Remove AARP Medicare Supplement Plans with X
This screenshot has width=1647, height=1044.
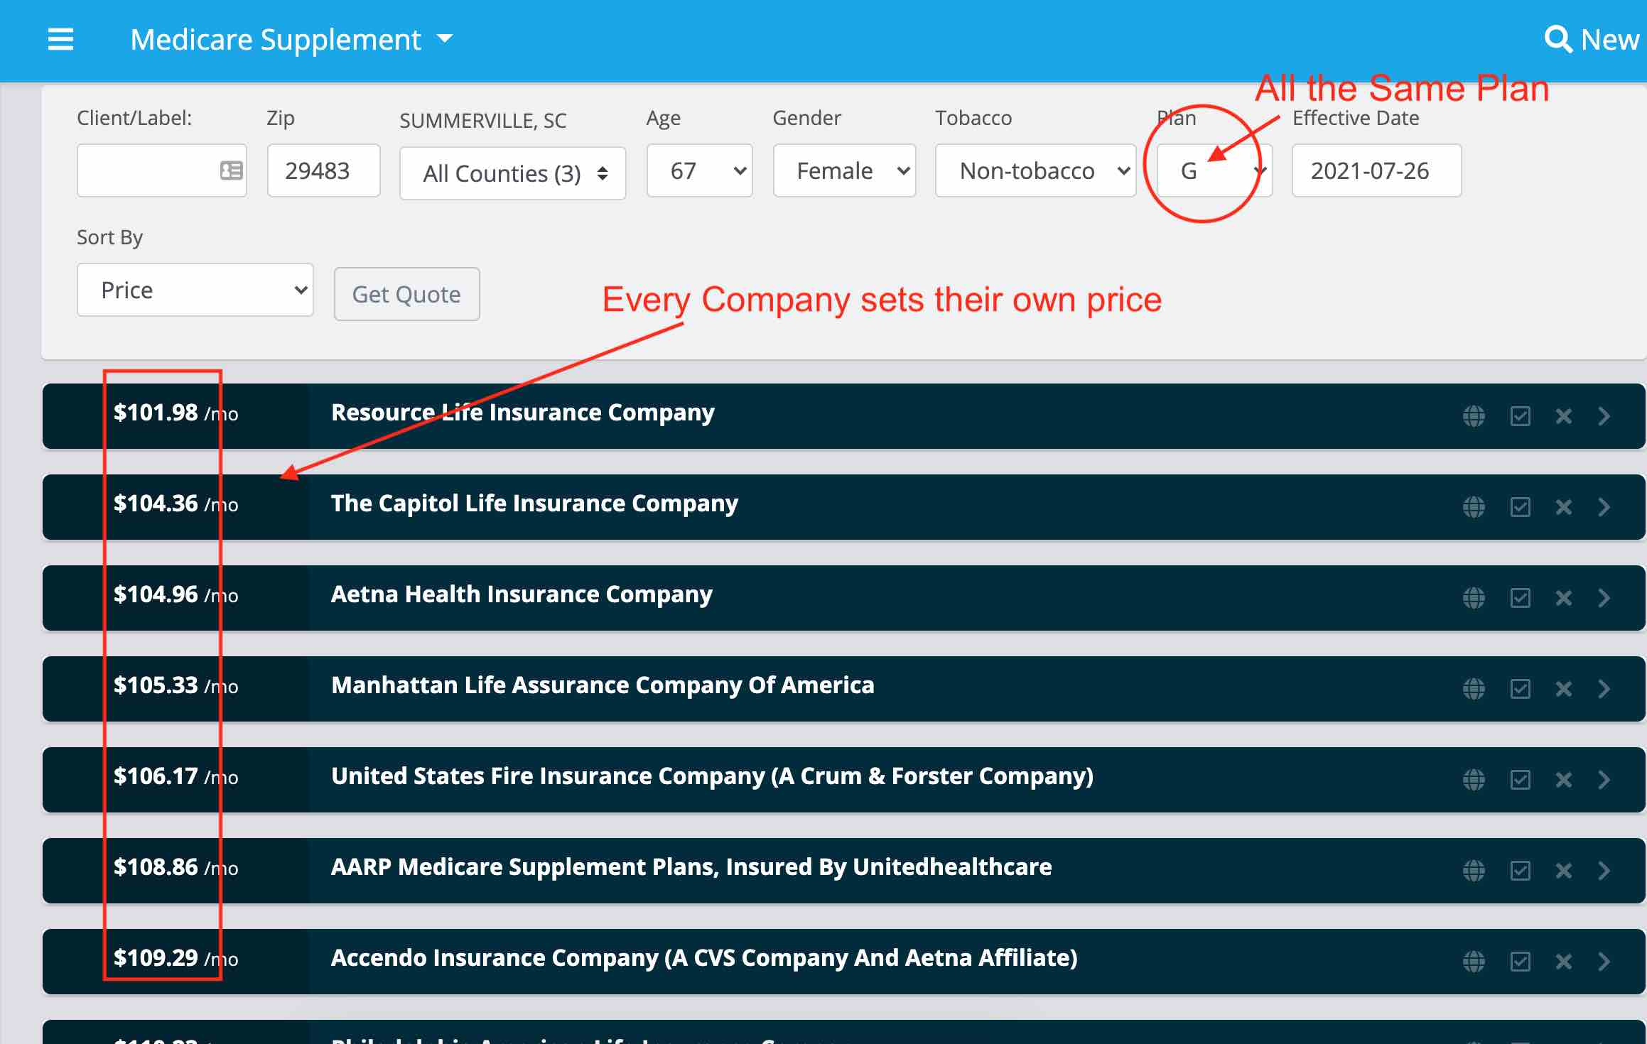(1563, 871)
